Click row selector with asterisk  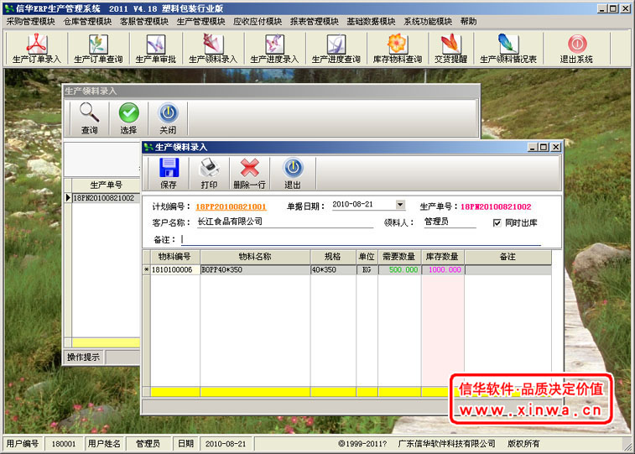click(147, 269)
